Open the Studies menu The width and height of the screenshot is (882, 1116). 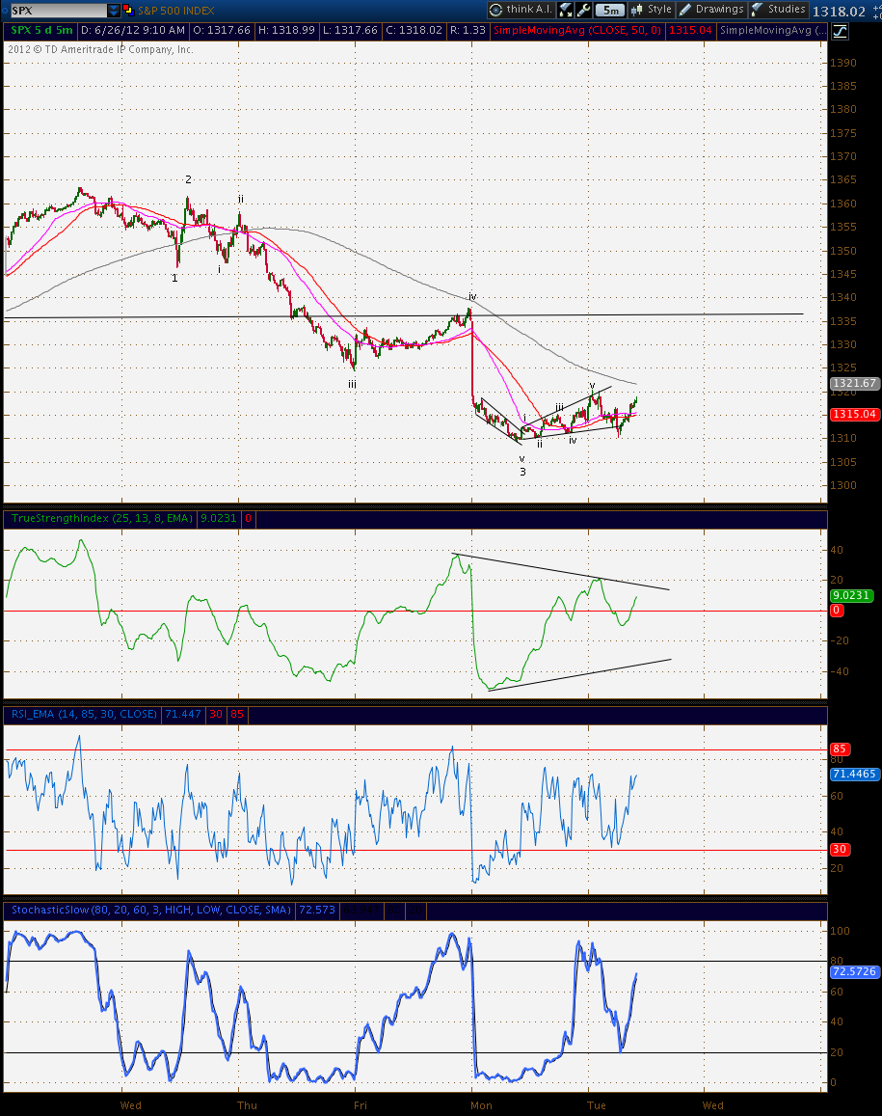pyautogui.click(x=779, y=10)
